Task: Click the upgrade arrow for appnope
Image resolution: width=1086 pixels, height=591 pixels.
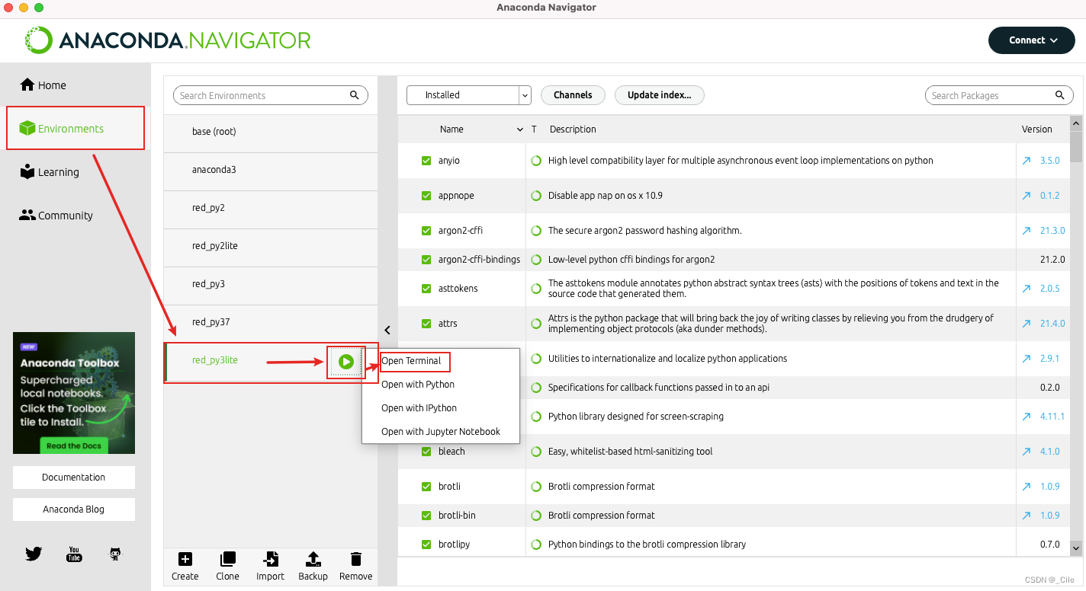Action: (x=1027, y=196)
